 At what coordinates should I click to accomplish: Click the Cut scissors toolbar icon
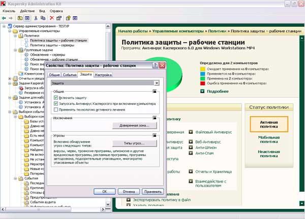pyautogui.click(x=36, y=18)
